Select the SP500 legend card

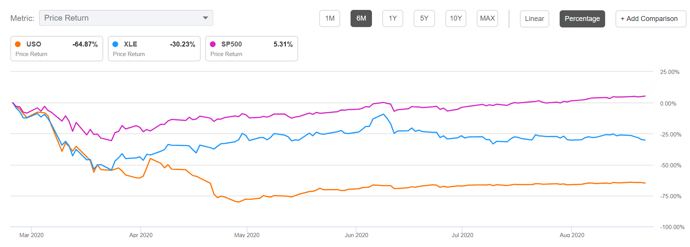251,48
